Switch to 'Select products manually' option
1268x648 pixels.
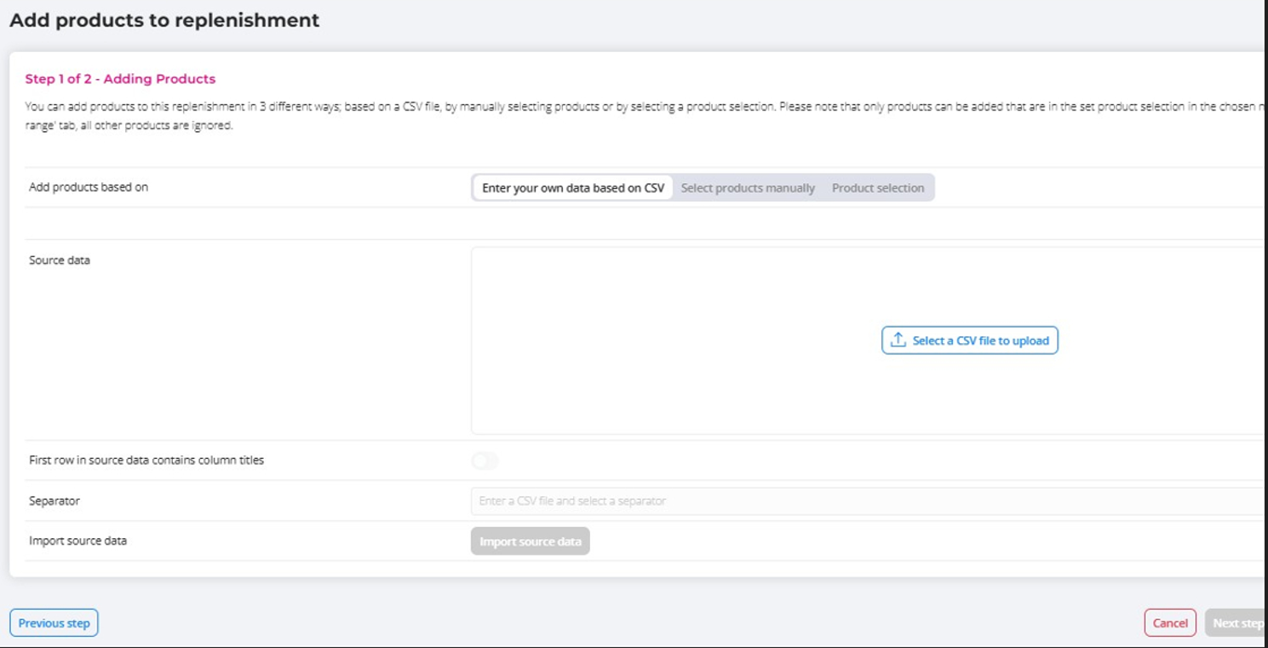pyautogui.click(x=748, y=188)
